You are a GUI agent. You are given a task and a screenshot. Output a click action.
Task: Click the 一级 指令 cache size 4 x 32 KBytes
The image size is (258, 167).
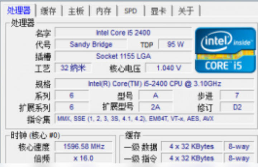(192, 158)
